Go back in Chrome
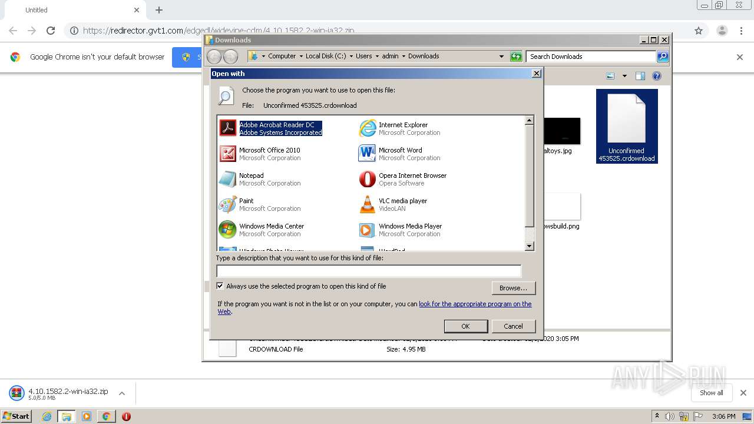The image size is (754, 424). (x=13, y=31)
